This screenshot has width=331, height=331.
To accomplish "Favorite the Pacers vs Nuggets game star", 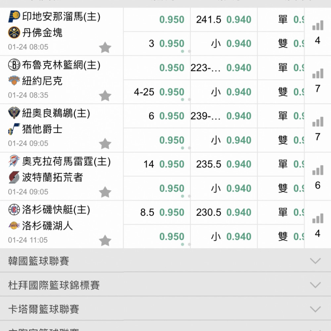I will pyautogui.click(x=105, y=48).
